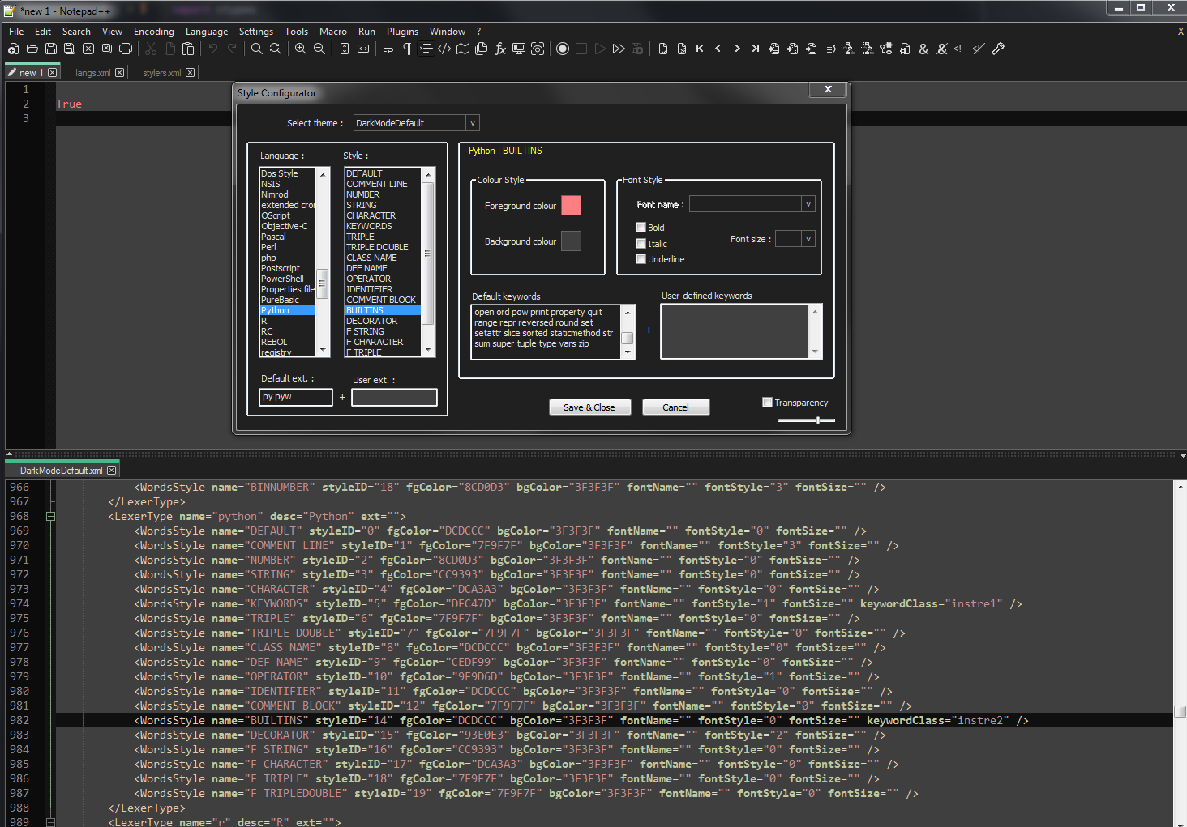Open the Document Map icon

tap(463, 49)
